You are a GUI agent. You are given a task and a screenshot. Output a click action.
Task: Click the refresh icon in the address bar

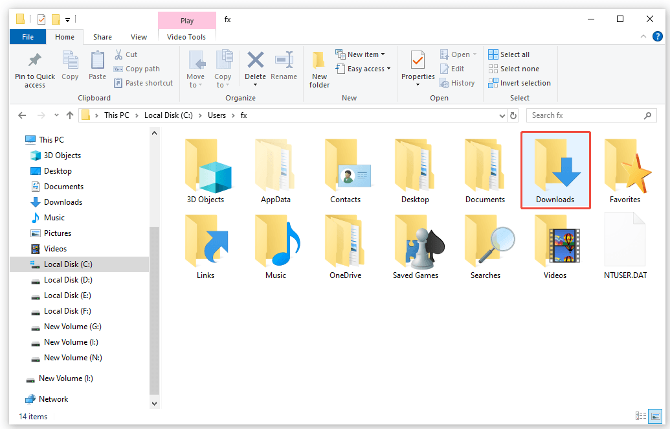pos(513,115)
